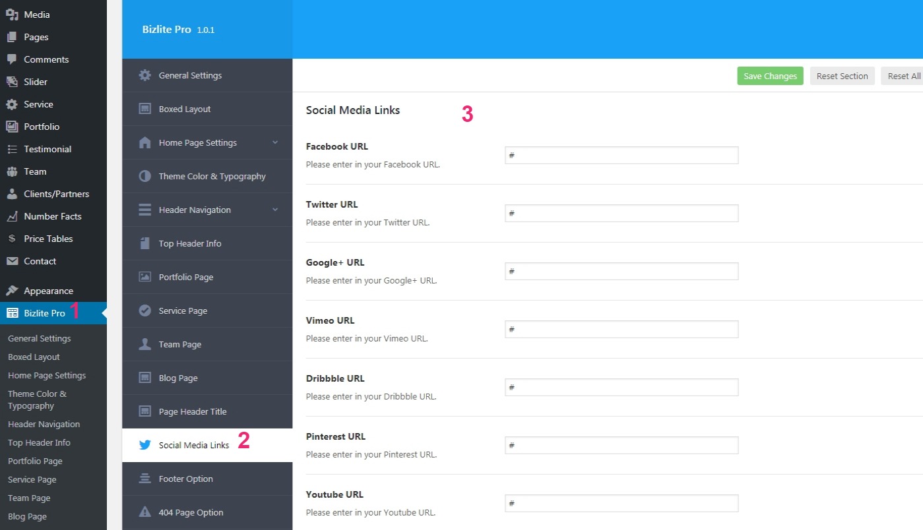Click the 404 Page warning triangle icon

coord(145,512)
